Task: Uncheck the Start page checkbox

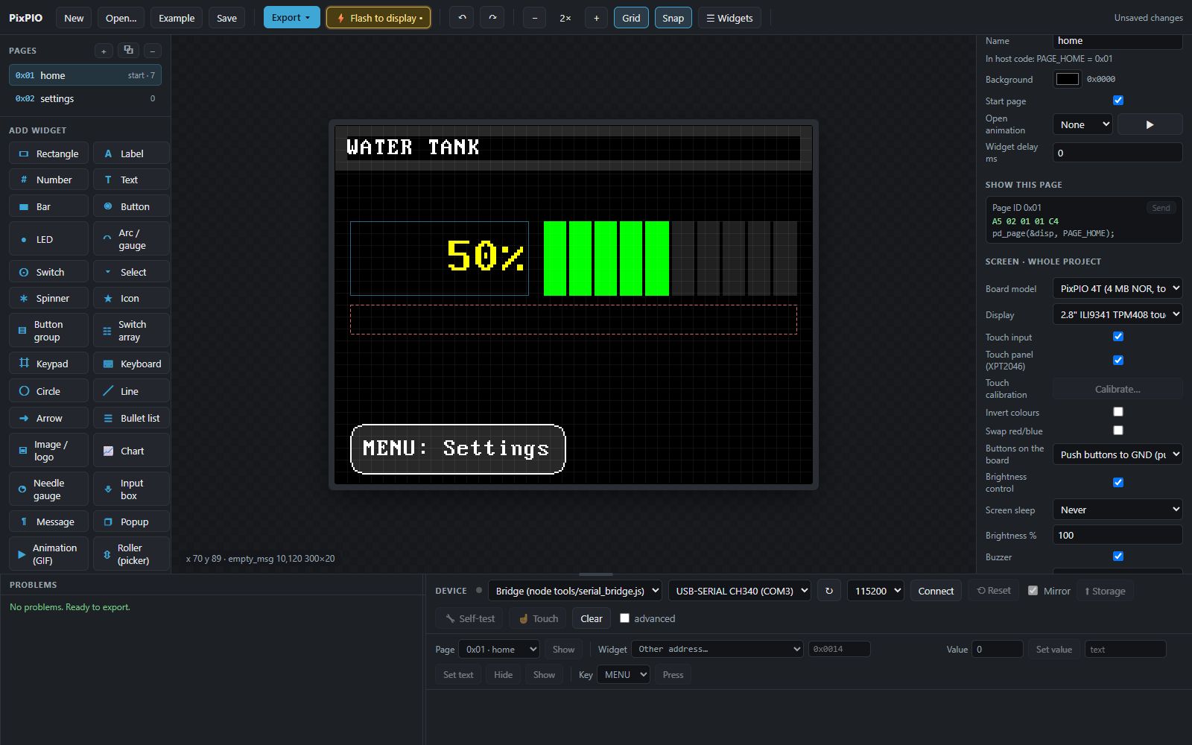Action: [x=1118, y=101]
